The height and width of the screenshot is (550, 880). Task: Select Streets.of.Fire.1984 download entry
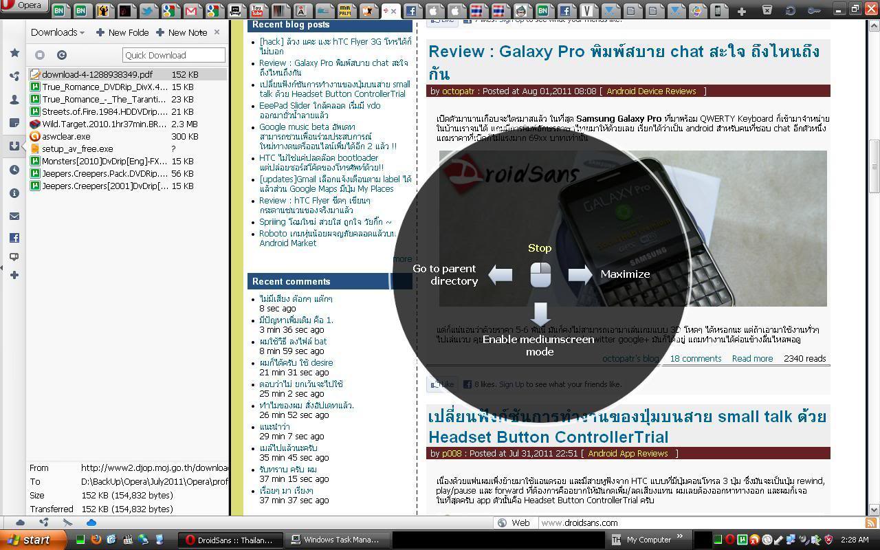coord(127,111)
